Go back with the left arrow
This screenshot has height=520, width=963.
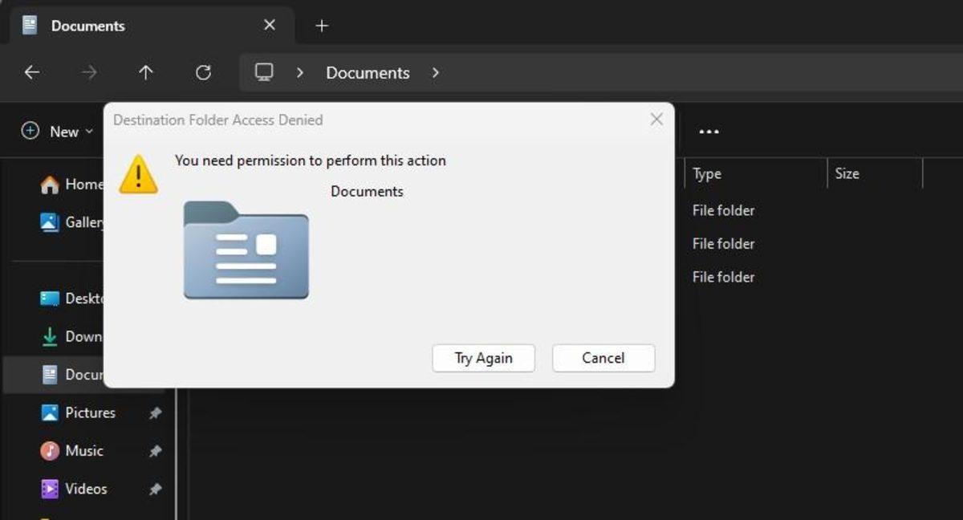tap(32, 73)
